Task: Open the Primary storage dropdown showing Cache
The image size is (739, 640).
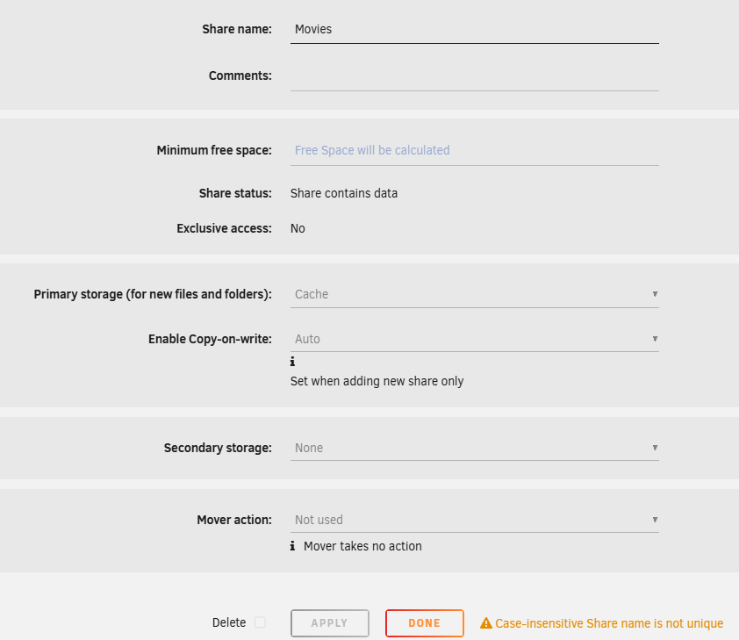Action: tap(474, 294)
